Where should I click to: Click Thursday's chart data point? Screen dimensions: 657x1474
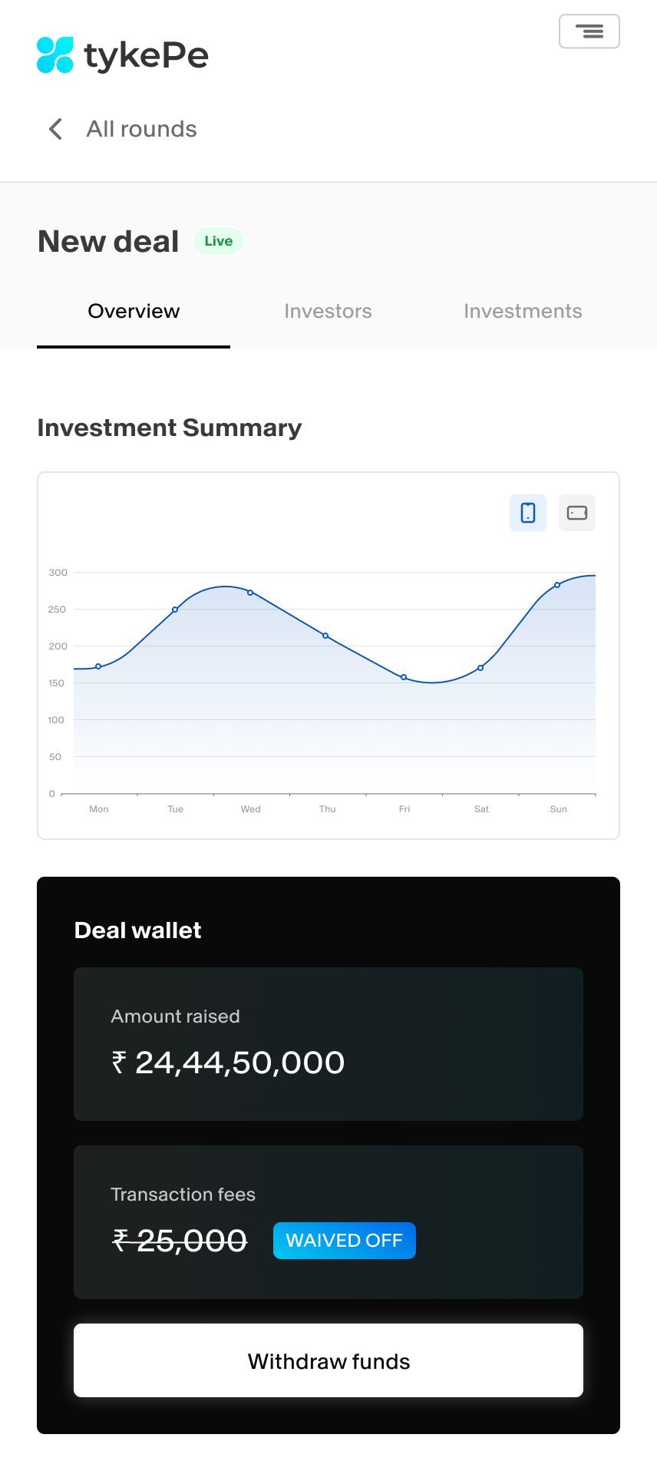325,636
